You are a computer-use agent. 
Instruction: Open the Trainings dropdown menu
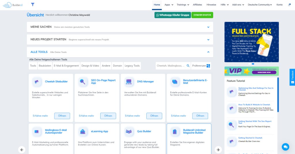point(183,5)
